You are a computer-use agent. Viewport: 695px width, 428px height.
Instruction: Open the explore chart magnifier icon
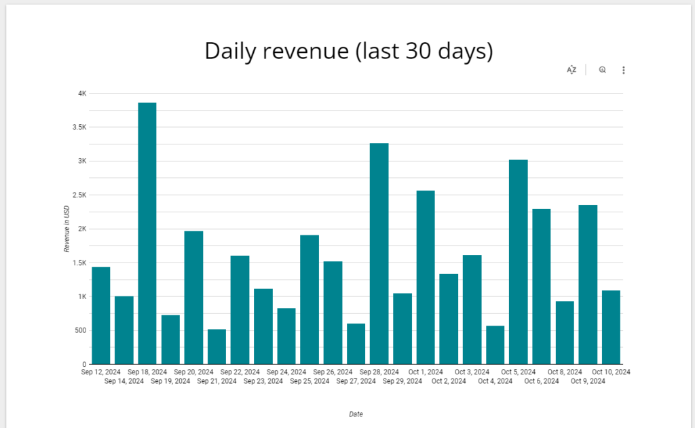click(602, 70)
